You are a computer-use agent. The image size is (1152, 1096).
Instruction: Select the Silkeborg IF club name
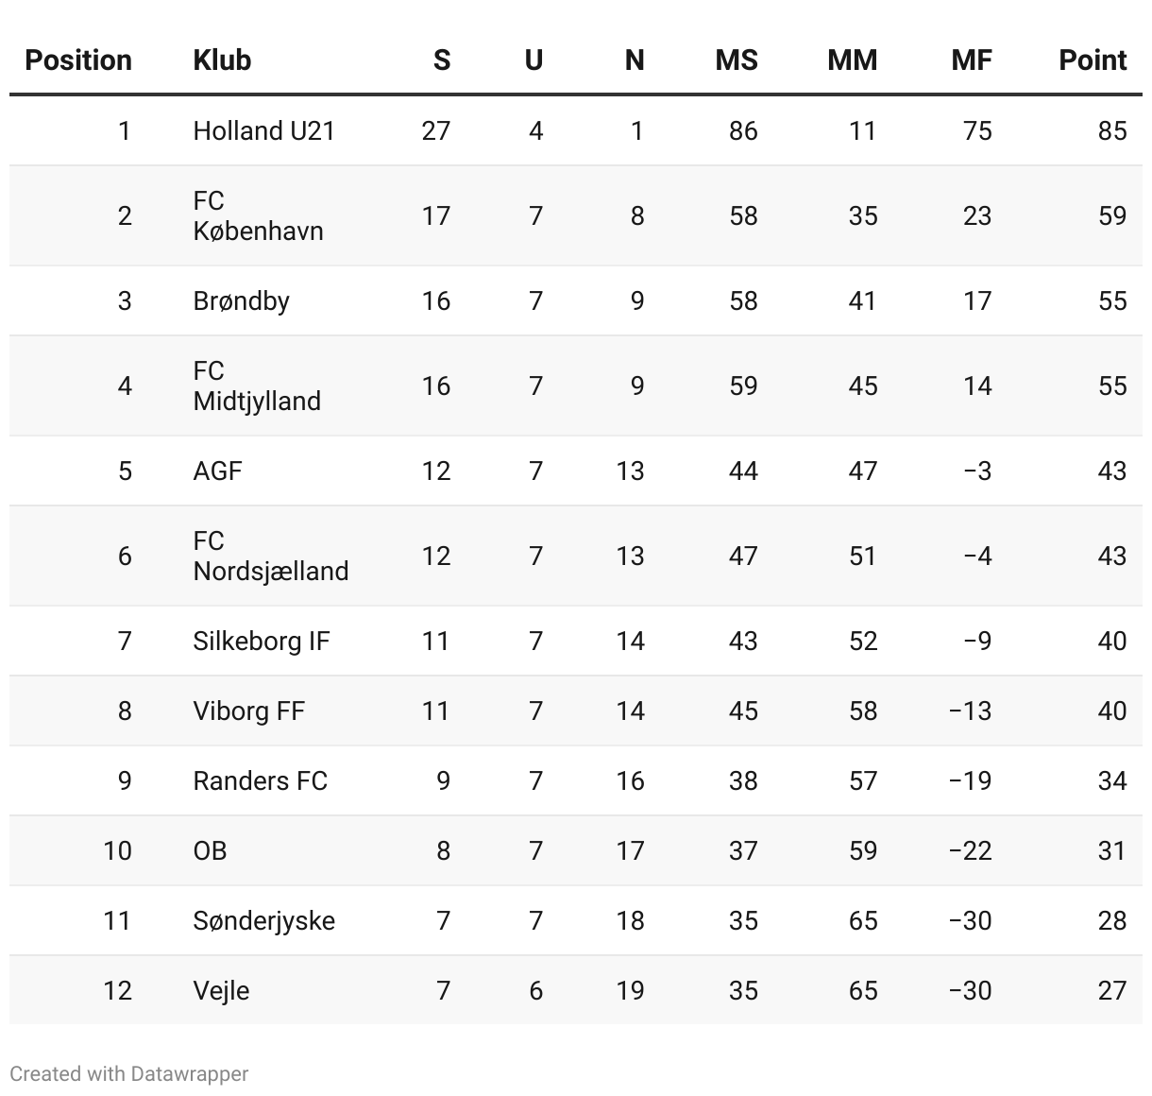coord(262,641)
